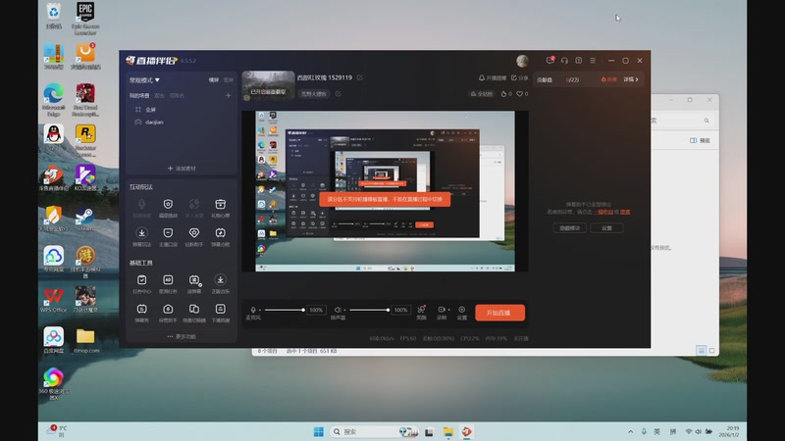Mute the microphone via its icon
The width and height of the screenshot is (785, 441).
253,310
